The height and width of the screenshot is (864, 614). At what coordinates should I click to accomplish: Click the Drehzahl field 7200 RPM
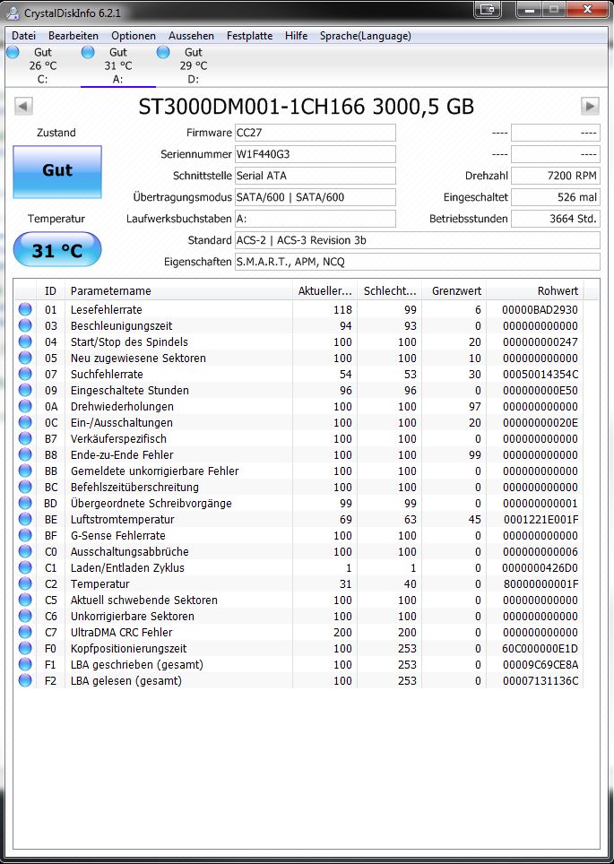[556, 176]
